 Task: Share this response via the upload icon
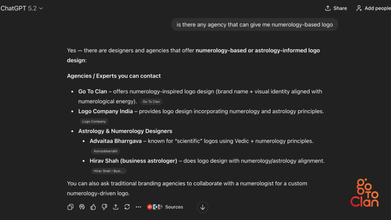pyautogui.click(x=116, y=207)
